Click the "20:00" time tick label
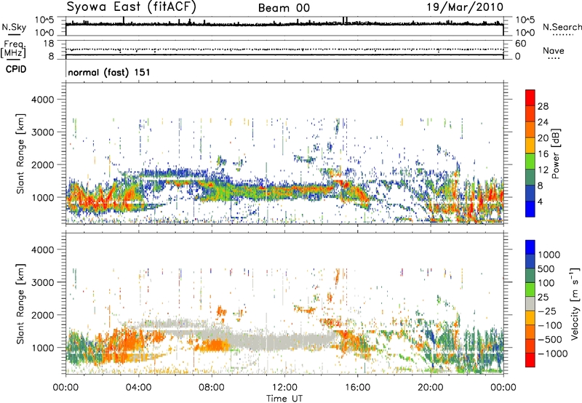Image resolution: width=582 pixels, height=403 pixels. point(431,388)
